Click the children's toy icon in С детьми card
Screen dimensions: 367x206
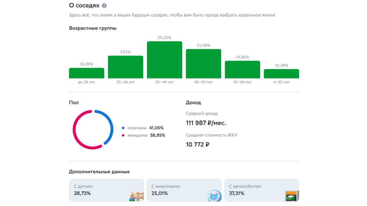pyautogui.click(x=136, y=196)
